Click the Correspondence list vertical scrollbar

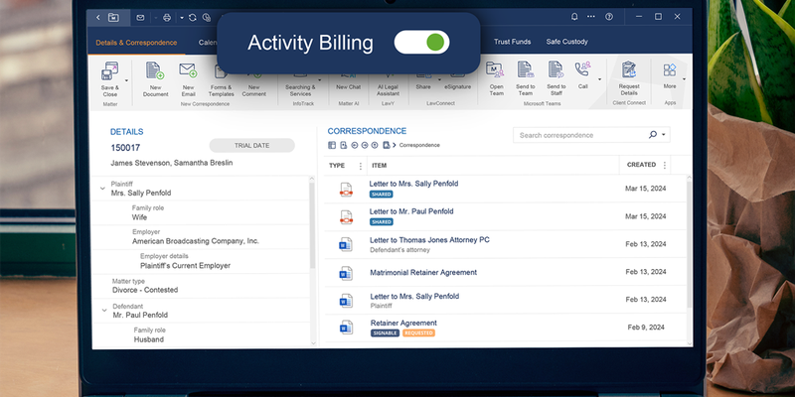(689, 243)
